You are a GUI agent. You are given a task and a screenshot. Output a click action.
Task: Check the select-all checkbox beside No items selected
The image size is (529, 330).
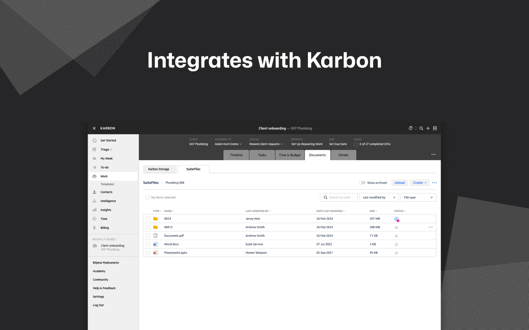148,198
